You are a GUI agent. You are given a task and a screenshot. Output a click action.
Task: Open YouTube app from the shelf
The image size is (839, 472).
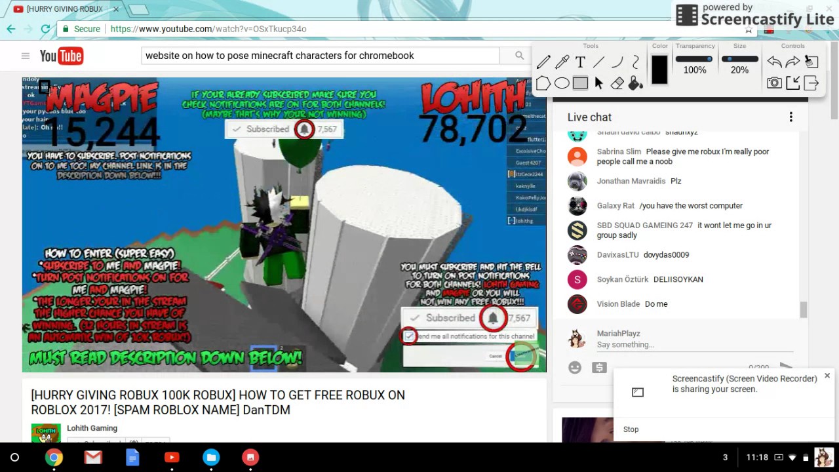point(172,458)
